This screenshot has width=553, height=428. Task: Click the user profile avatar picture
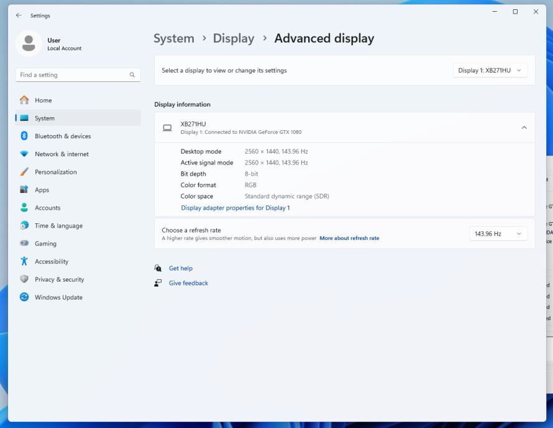point(28,44)
